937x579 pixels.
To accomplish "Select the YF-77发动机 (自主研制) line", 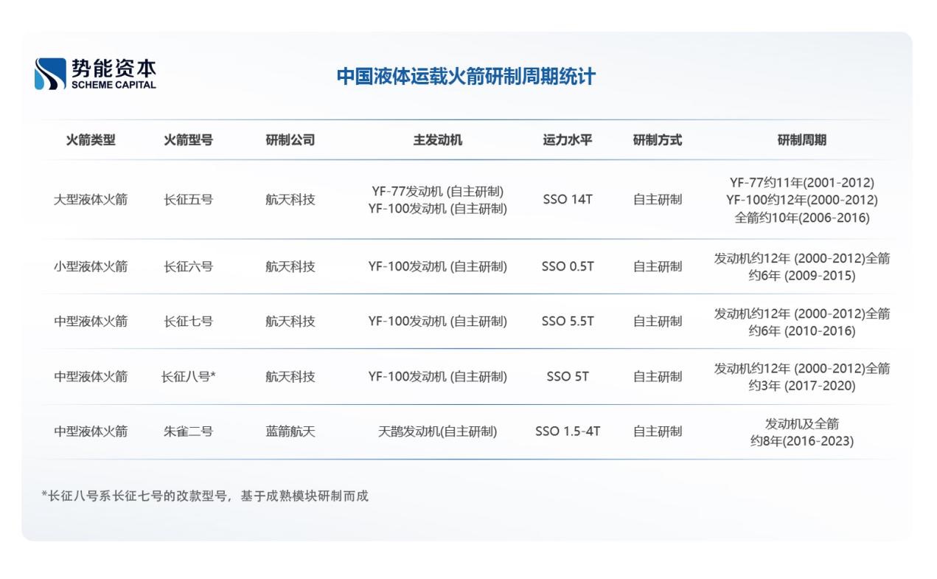I will point(438,191).
